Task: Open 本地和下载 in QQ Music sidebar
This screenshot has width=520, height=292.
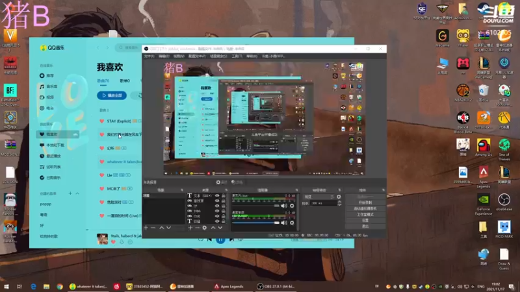Action: (x=52, y=145)
